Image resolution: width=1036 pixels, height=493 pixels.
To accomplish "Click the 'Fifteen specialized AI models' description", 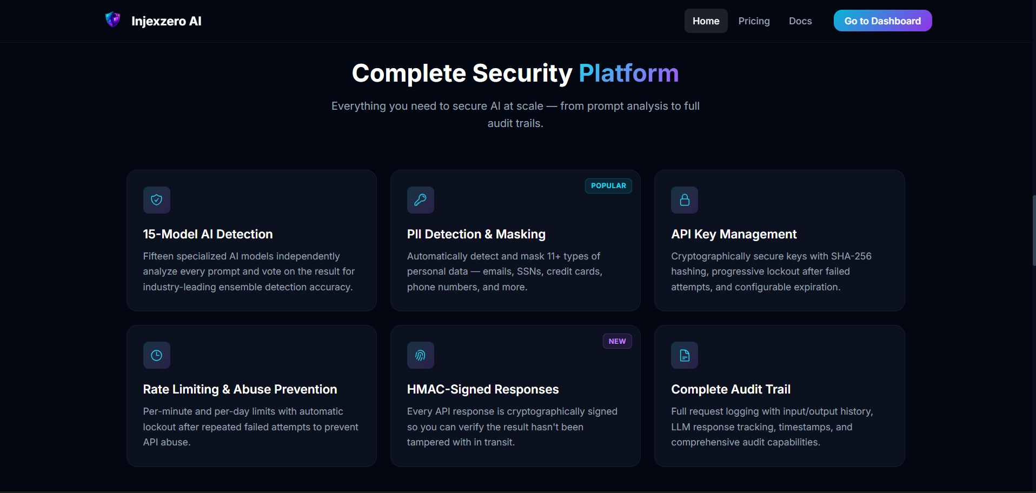I will click(249, 271).
